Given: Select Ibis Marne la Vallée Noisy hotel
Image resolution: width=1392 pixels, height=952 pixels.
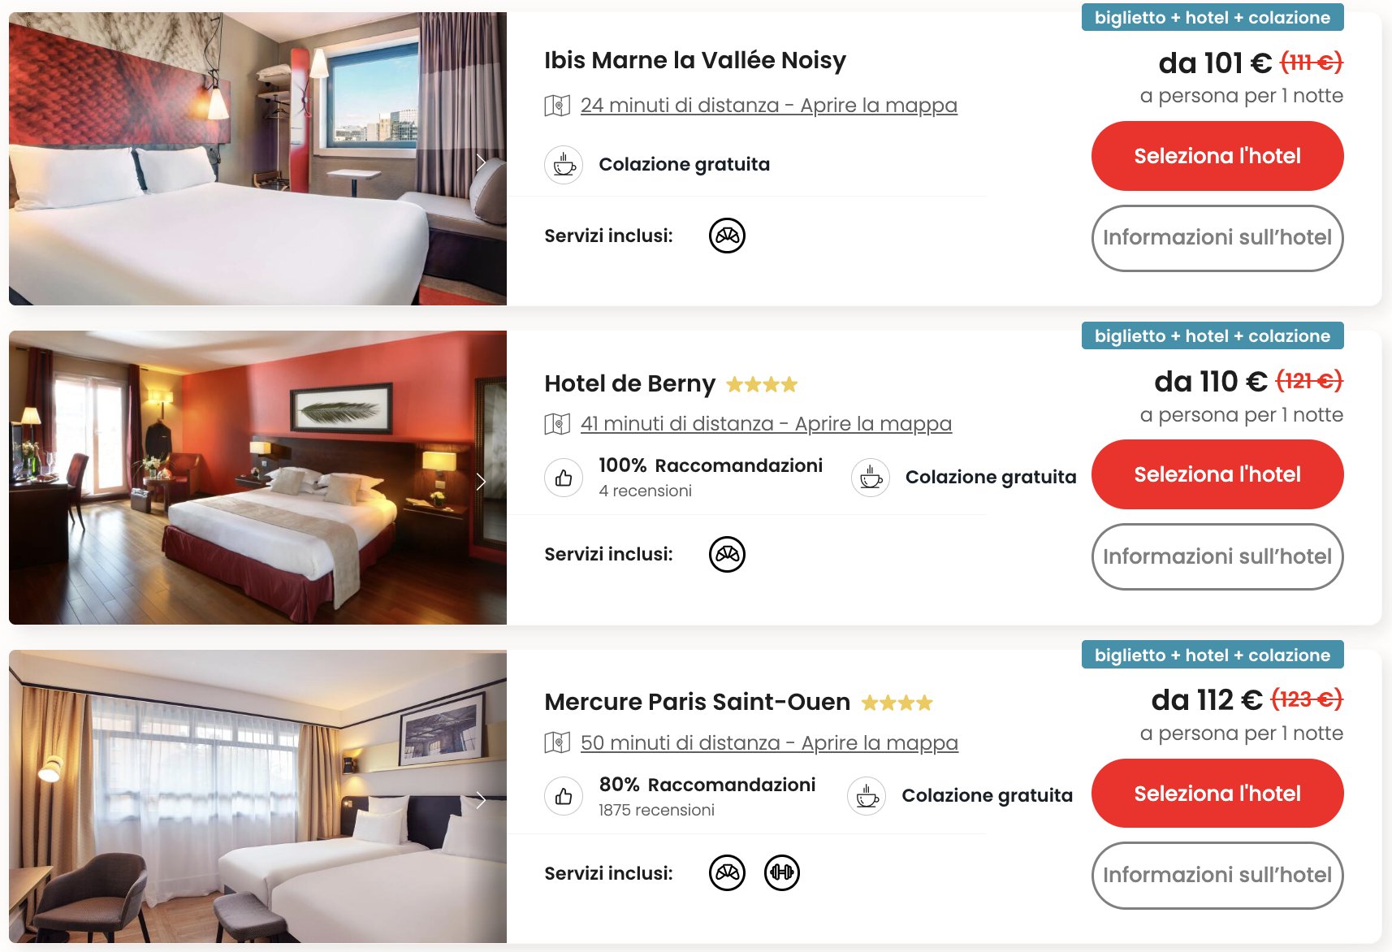Looking at the screenshot, I should (x=1217, y=156).
